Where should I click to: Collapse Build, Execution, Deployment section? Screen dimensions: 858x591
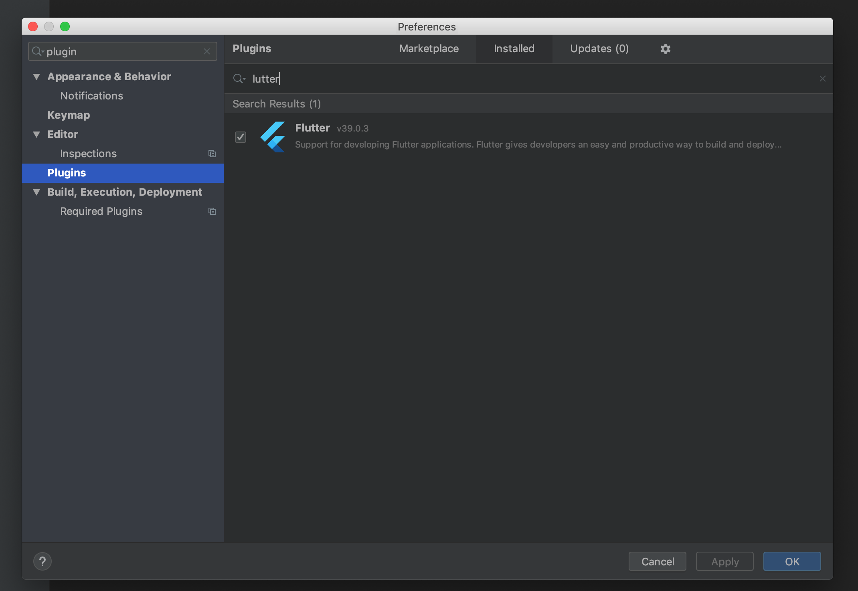[36, 192]
